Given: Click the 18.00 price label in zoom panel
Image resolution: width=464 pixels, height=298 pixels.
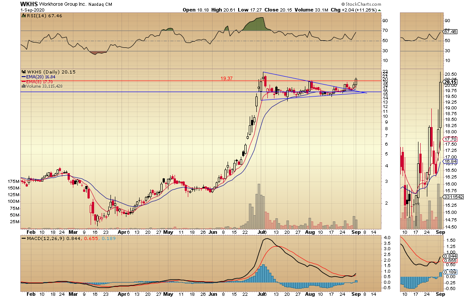Looking at the screenshot, I should tap(451, 132).
